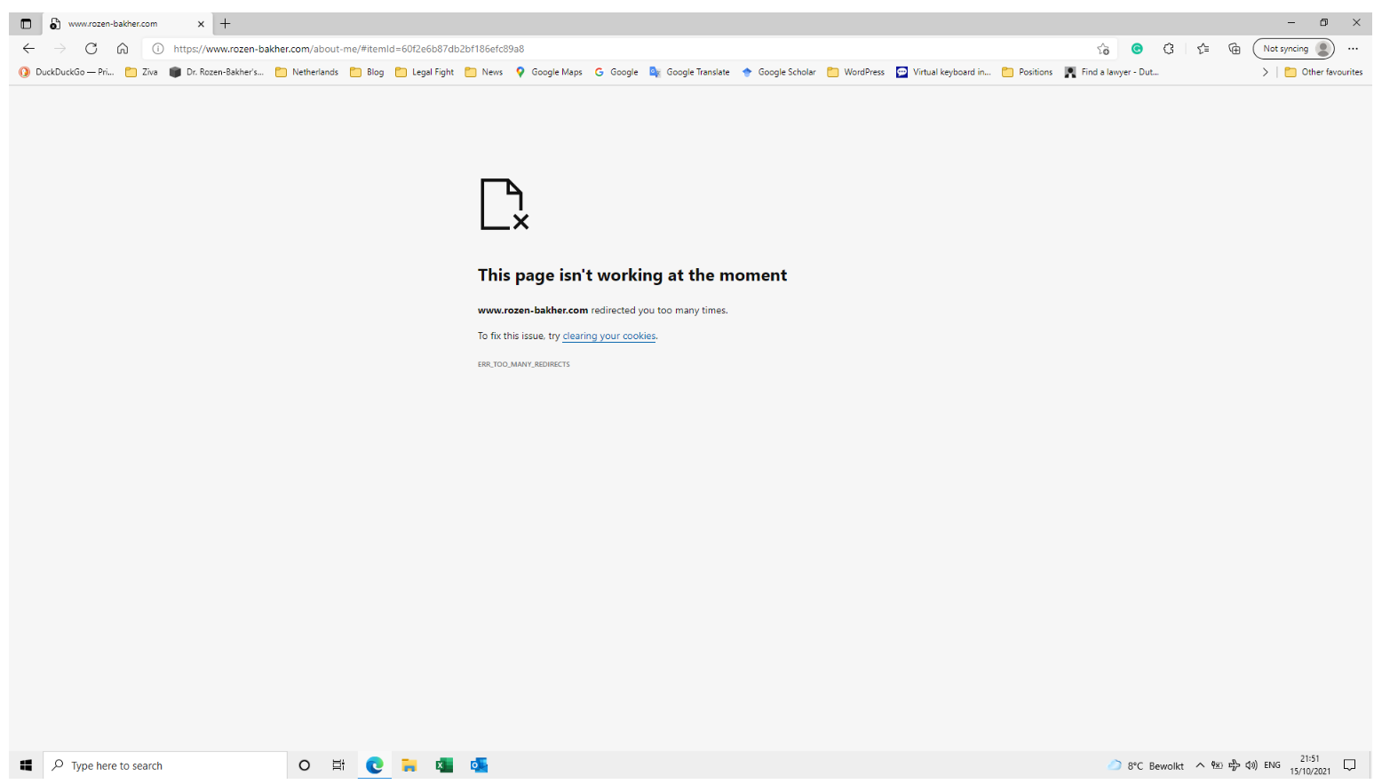The image size is (1374, 784).
Task: Click the Type here to search field
Action: (164, 764)
